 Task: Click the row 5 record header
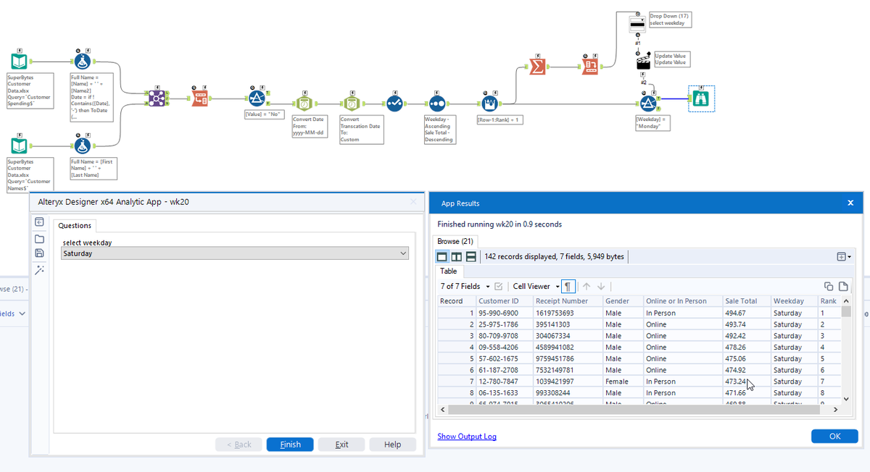pos(457,358)
